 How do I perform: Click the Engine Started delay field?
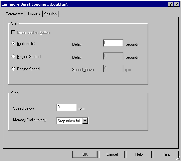point(113,56)
